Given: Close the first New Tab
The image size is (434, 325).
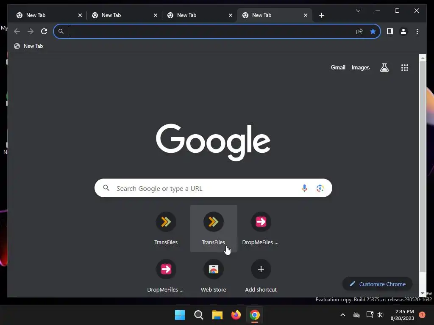Looking at the screenshot, I should (x=80, y=15).
